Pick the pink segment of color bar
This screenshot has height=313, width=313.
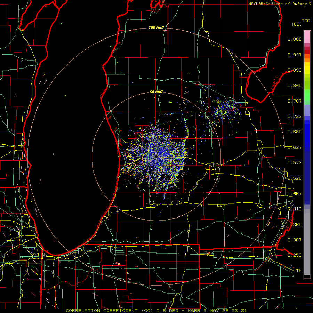307,37
